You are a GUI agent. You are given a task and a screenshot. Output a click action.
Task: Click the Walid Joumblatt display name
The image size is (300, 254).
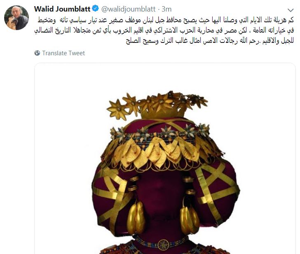pyautogui.click(x=62, y=9)
